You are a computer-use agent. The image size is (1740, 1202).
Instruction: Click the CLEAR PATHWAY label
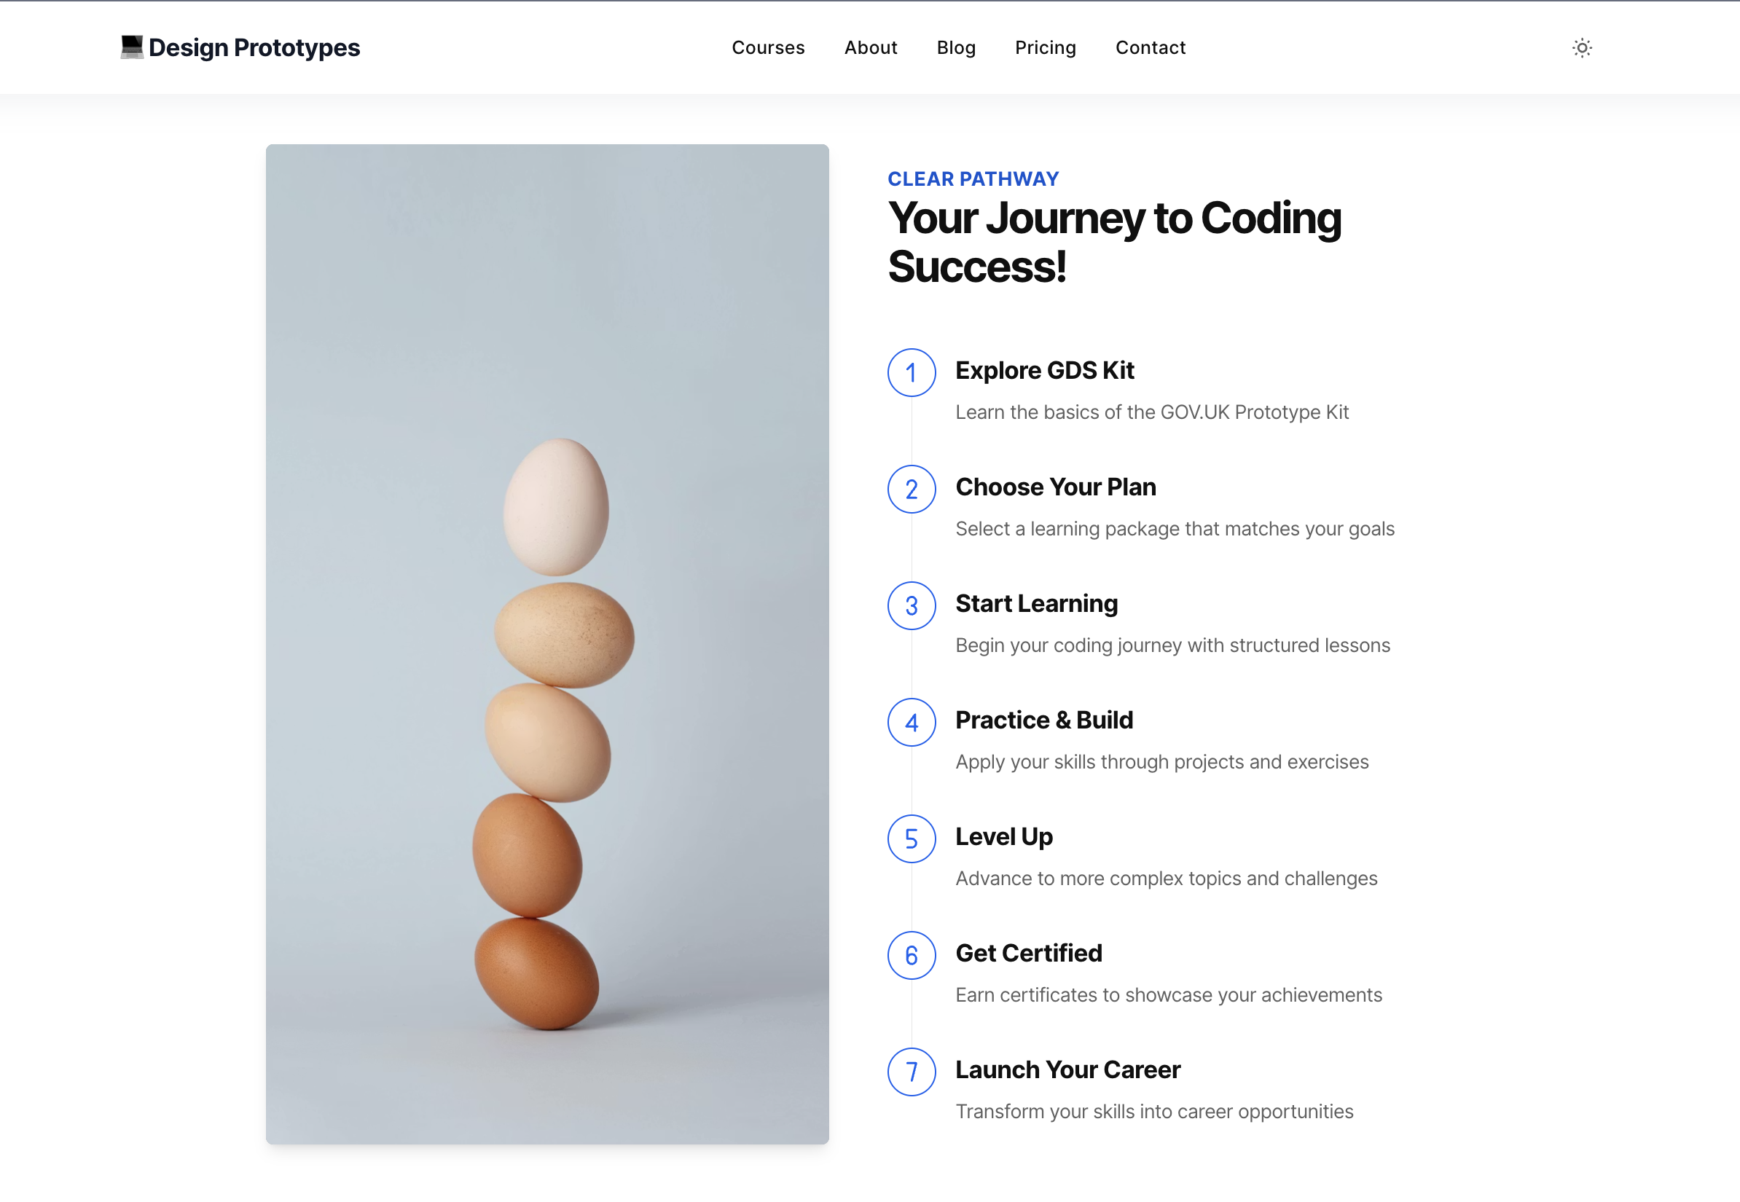(973, 178)
